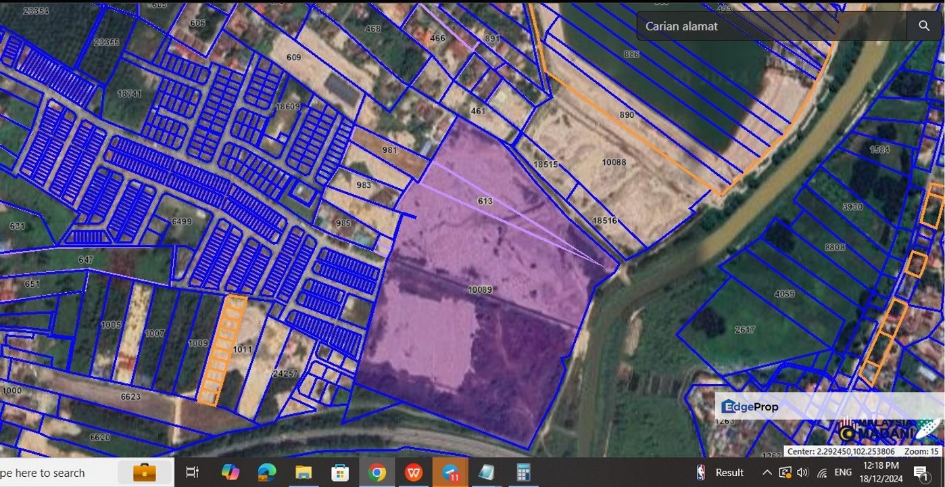Select lot 1011 parcel

[x=242, y=350]
